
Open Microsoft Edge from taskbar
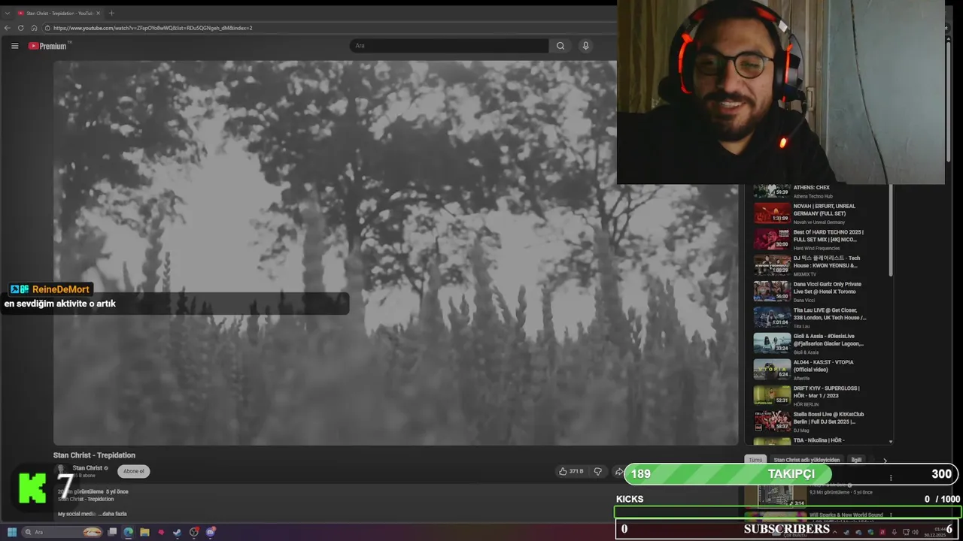(x=128, y=532)
